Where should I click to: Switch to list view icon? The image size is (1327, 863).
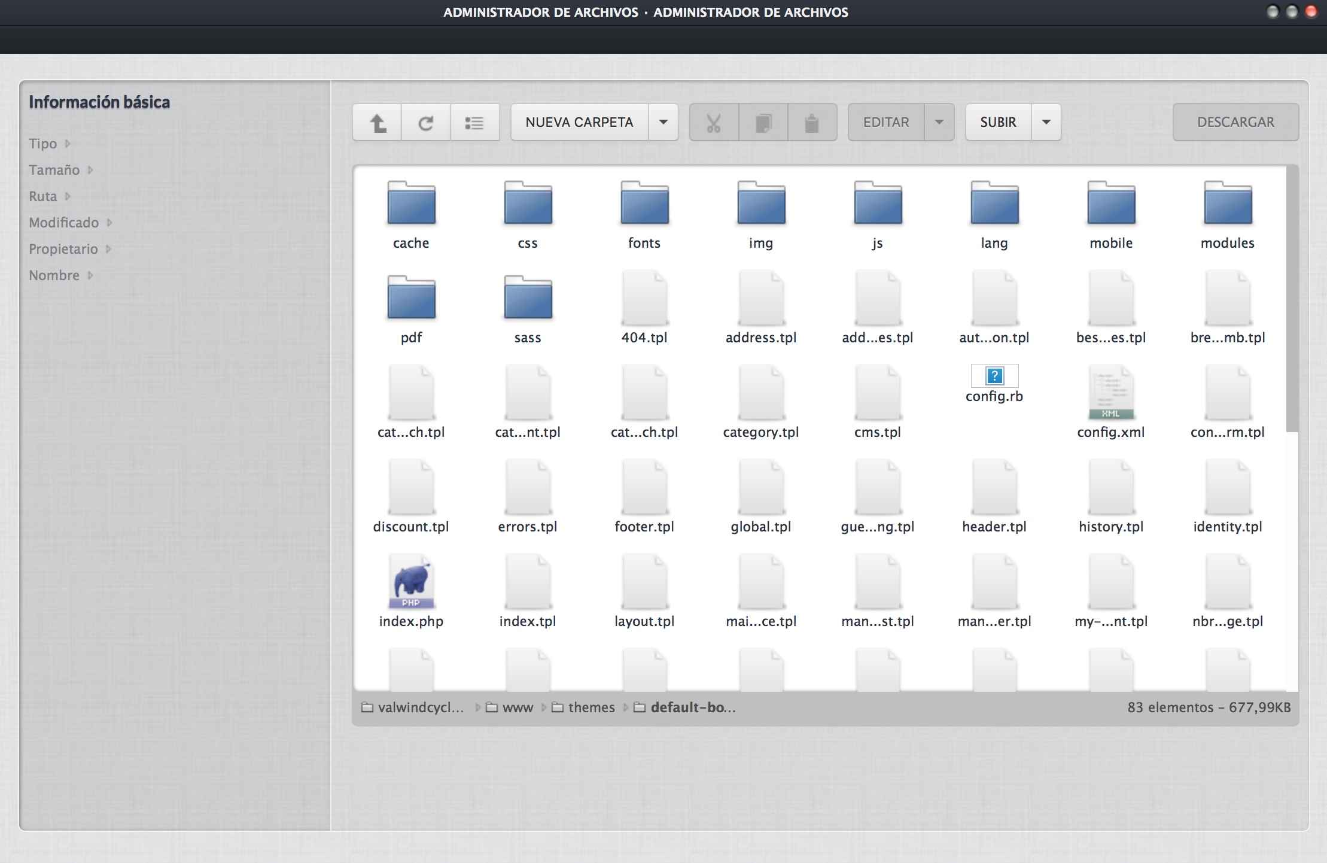coord(474,123)
